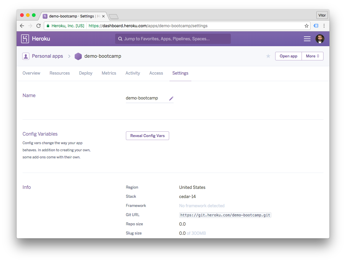Image resolution: width=346 pixels, height=262 pixels.
Task: Expand the More dropdown menu
Action: pyautogui.click(x=313, y=56)
